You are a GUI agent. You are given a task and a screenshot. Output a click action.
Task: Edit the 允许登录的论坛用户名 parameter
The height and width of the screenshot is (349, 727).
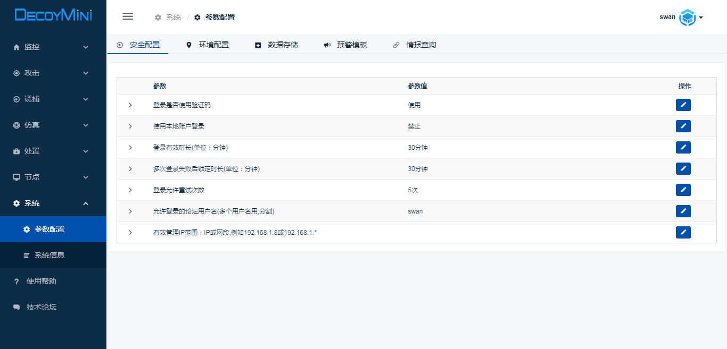point(683,211)
